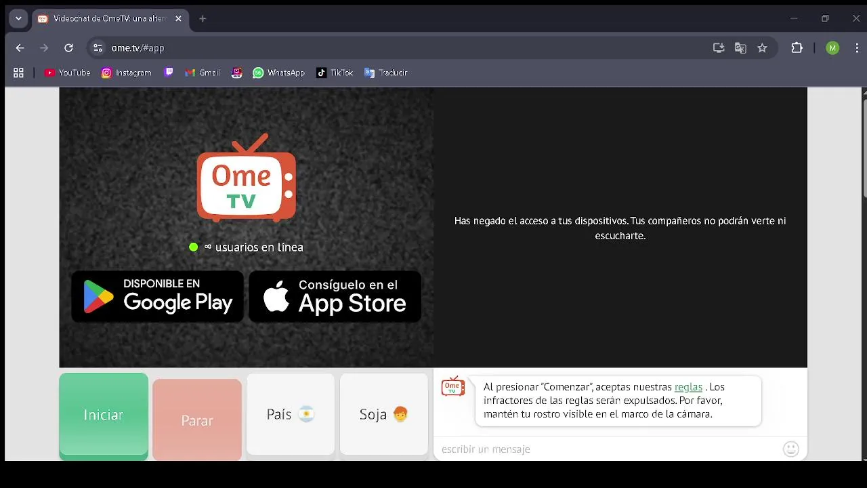Image resolution: width=867 pixels, height=488 pixels.
Task: Open the Consíguelo en el App Store badge
Action: coord(335,296)
